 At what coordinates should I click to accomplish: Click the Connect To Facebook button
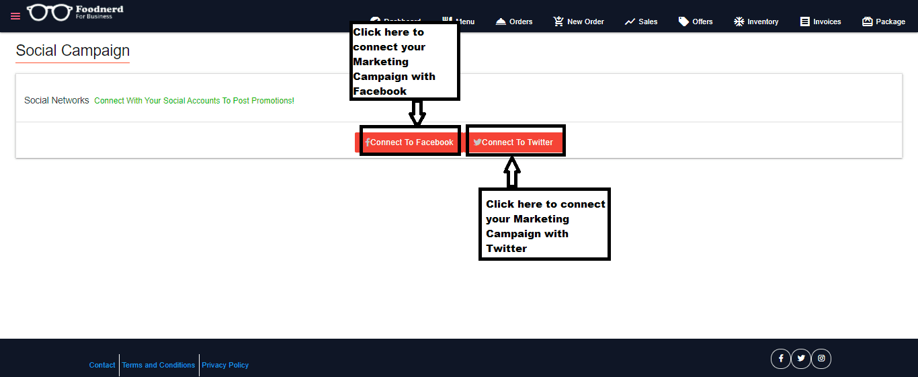pyautogui.click(x=410, y=142)
